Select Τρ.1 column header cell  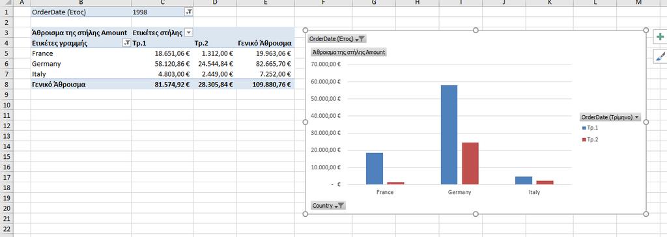(x=162, y=43)
